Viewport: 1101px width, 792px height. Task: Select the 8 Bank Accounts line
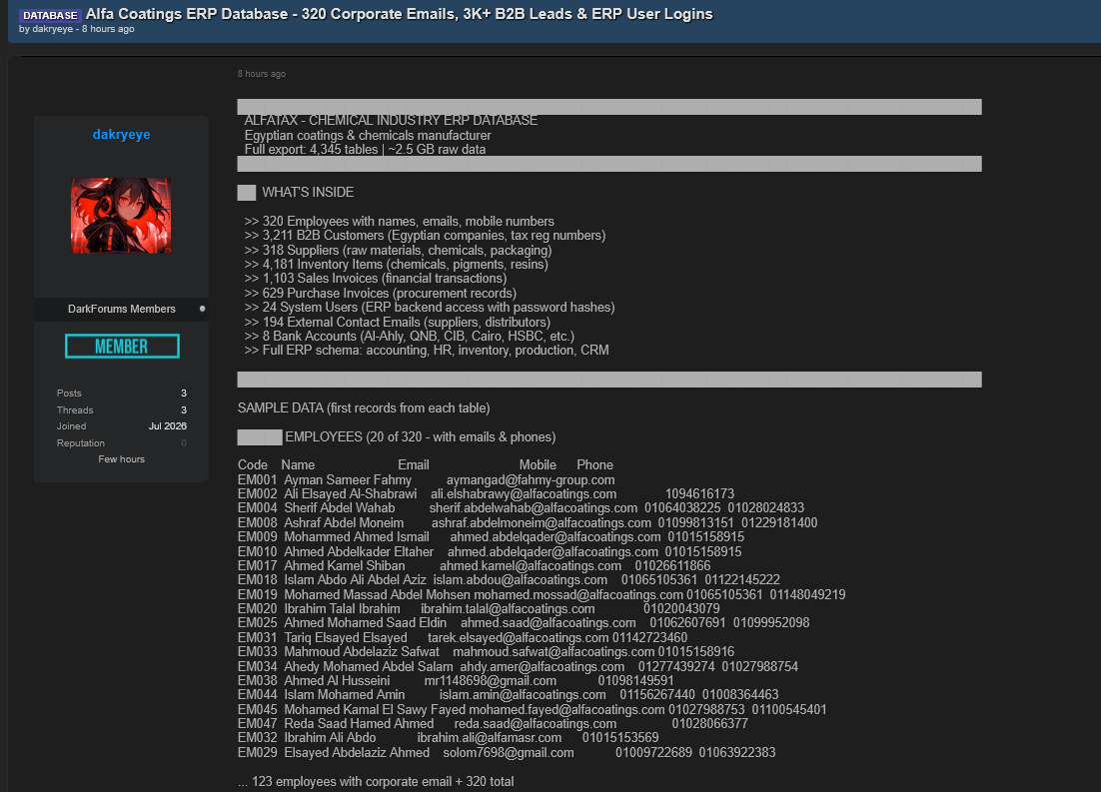coord(410,336)
